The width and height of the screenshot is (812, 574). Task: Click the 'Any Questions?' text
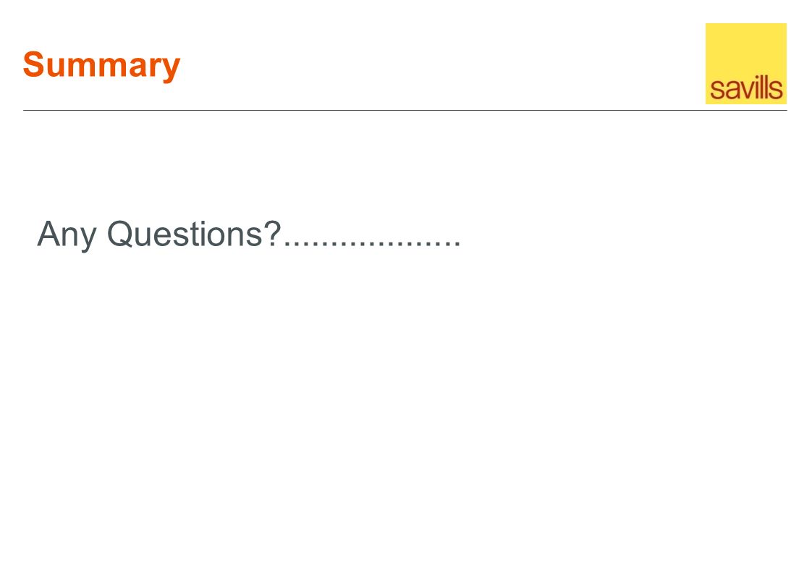tap(159, 235)
